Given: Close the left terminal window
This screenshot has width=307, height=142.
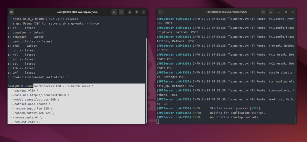Looking at the screenshot, I should [144, 12].
